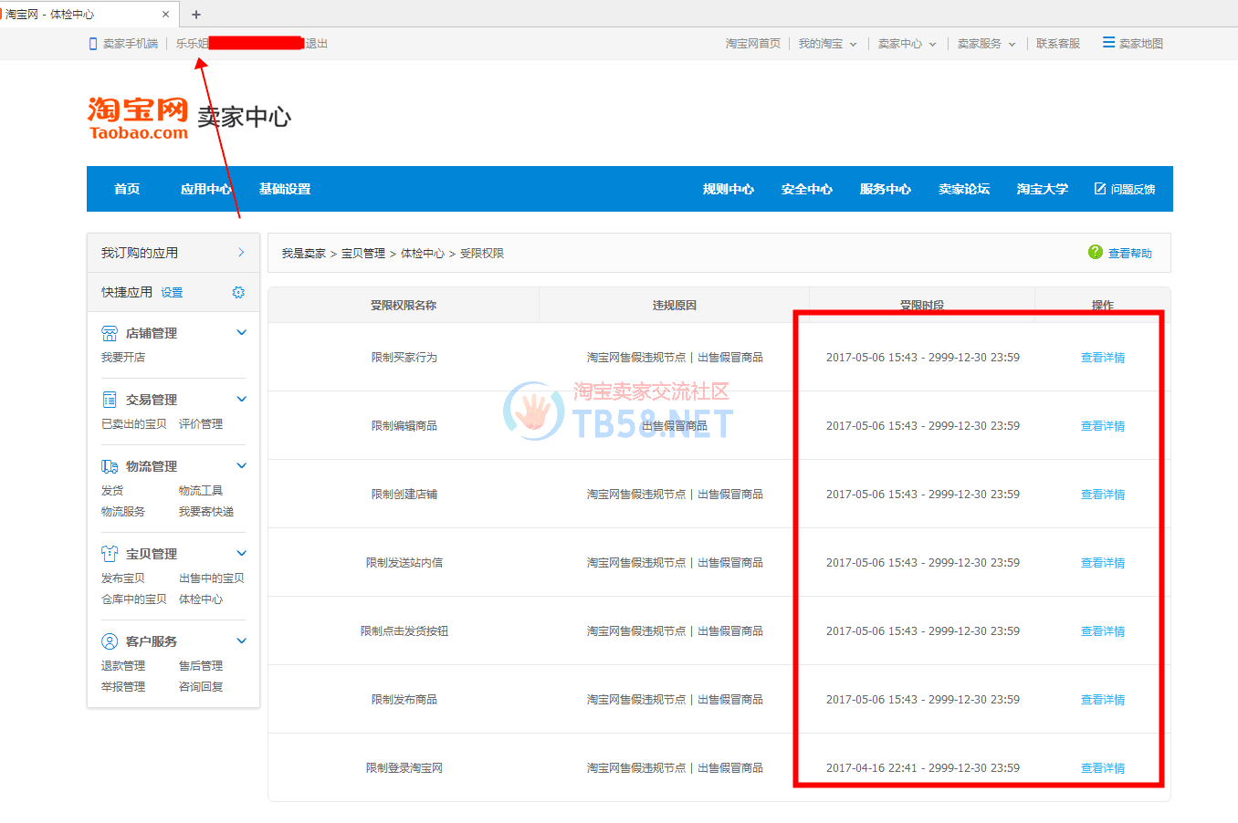View details for 限制买家行为 row
Image resolution: width=1238 pixels, height=823 pixels.
pos(1103,358)
